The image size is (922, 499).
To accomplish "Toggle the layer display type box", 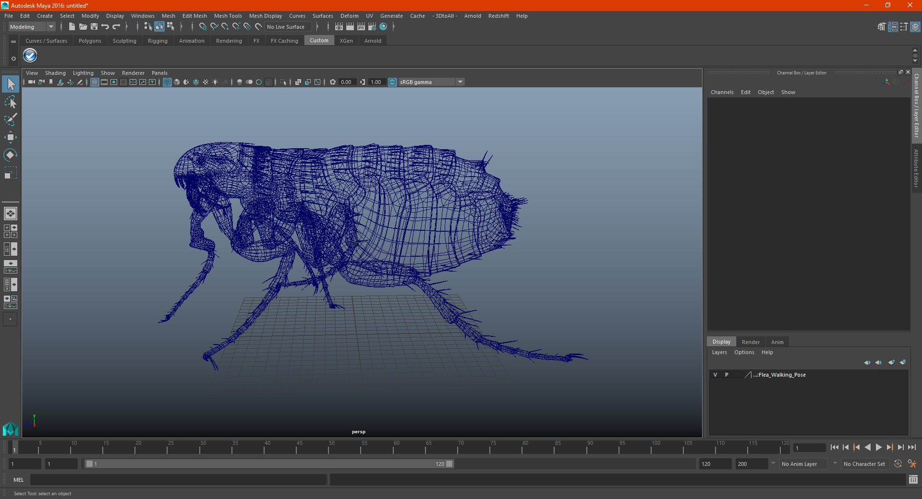I will tap(738, 375).
